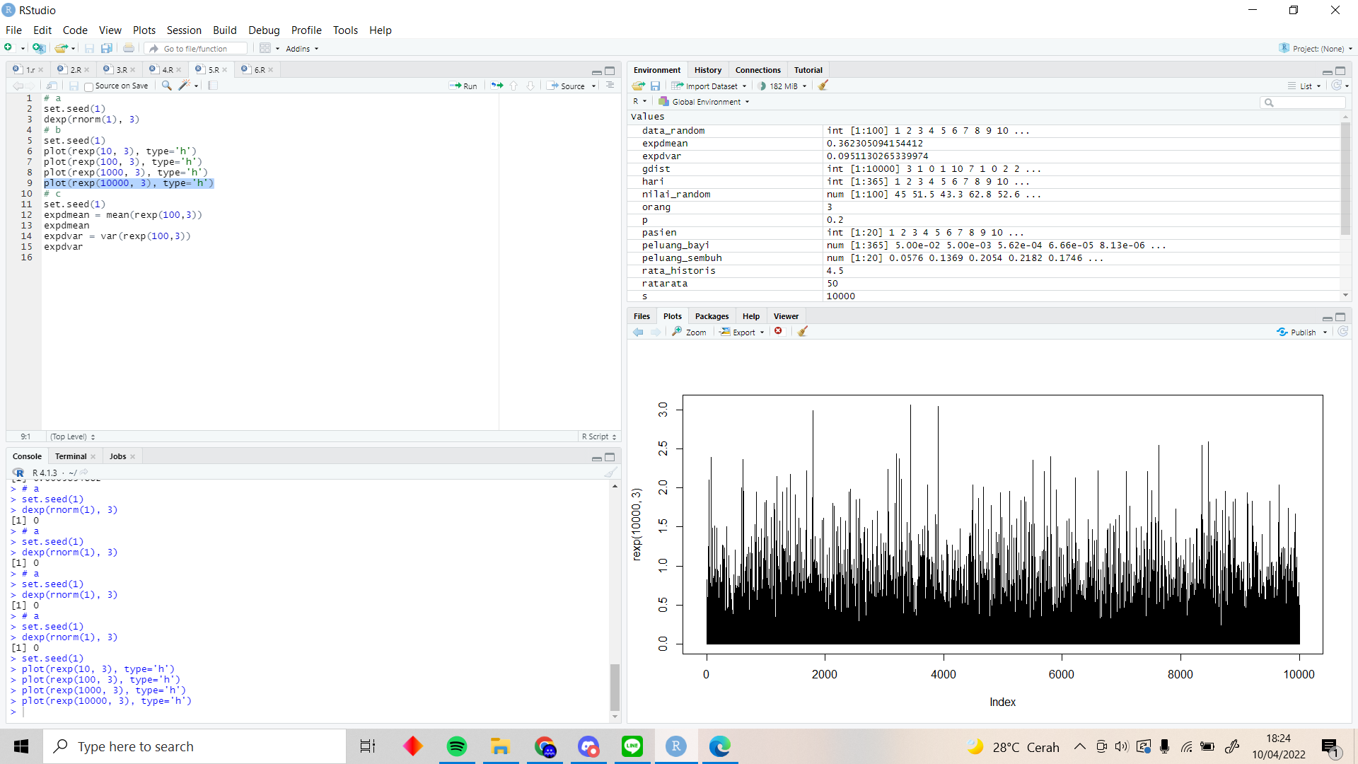The height and width of the screenshot is (764, 1358).
Task: Open Spotify from the taskbar
Action: (x=457, y=746)
